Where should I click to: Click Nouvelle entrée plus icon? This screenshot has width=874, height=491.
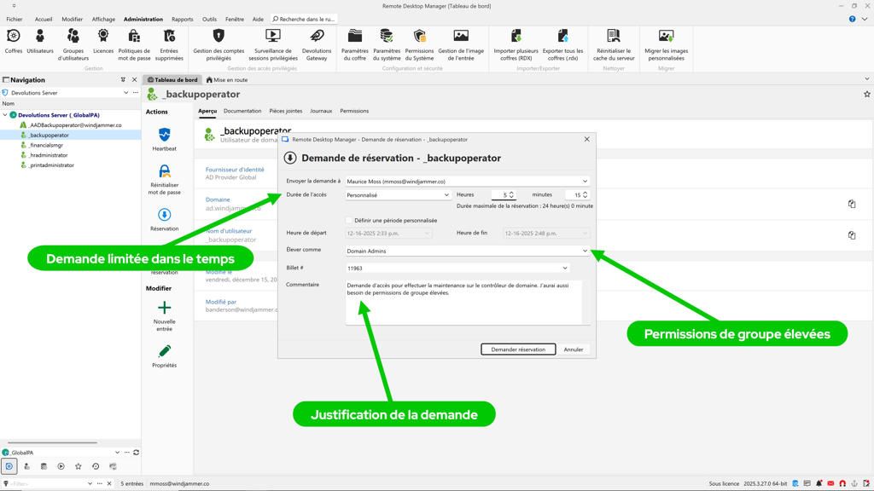pyautogui.click(x=164, y=309)
